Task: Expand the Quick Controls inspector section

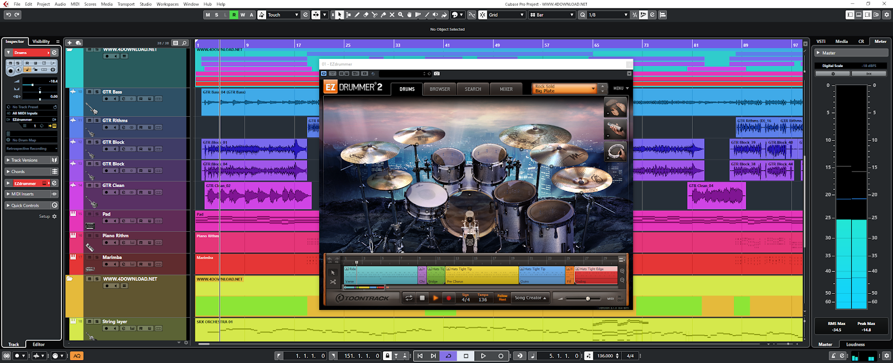Action: point(31,206)
